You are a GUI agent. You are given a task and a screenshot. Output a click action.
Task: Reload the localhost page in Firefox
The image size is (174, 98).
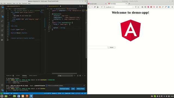click(95, 7)
